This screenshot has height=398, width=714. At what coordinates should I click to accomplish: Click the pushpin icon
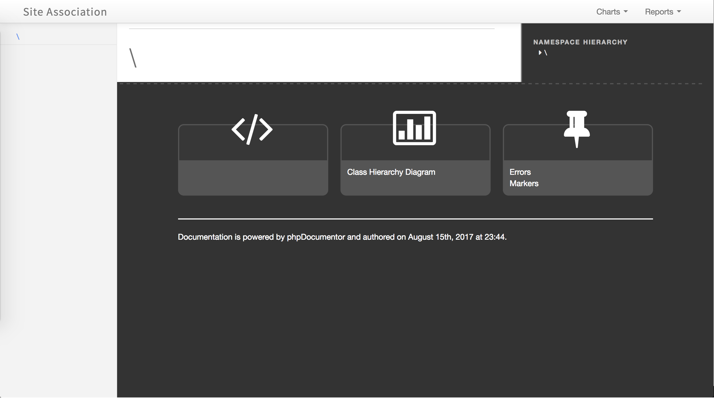coord(577,129)
